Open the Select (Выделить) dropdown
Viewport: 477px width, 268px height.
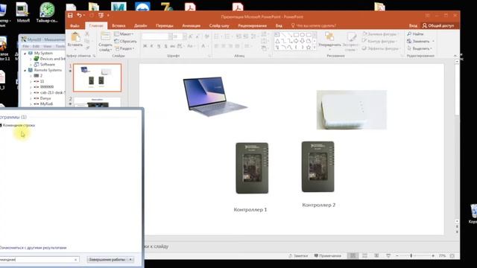point(420,48)
